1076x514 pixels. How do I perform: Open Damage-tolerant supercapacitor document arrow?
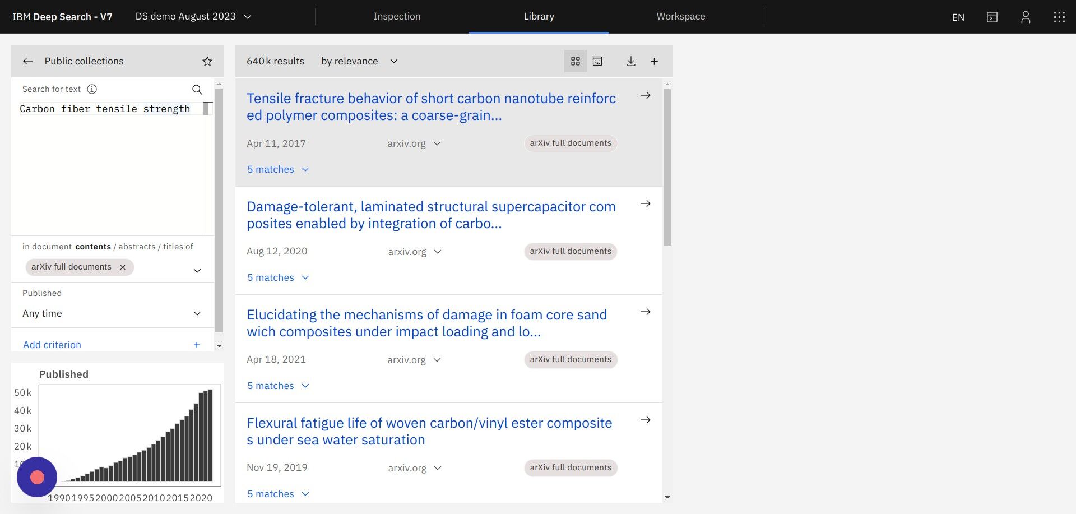646,204
